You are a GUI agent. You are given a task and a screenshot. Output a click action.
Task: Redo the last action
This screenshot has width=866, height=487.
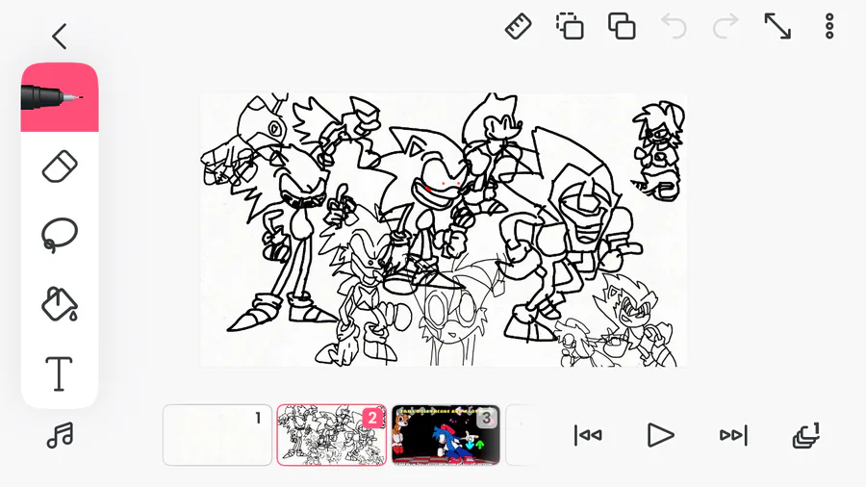point(726,27)
